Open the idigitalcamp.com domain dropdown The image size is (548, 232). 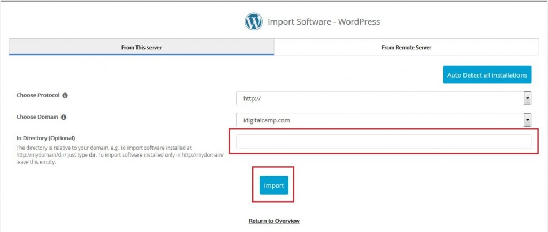coord(384,120)
